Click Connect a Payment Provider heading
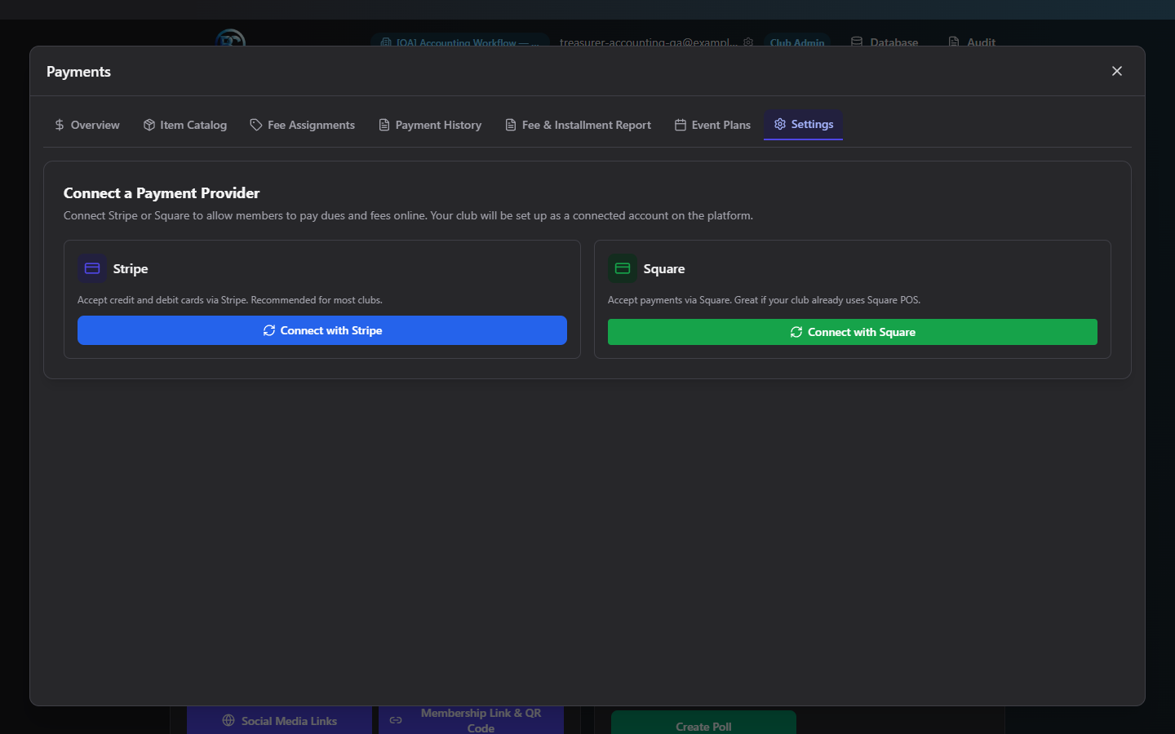The height and width of the screenshot is (734, 1175). 162,193
